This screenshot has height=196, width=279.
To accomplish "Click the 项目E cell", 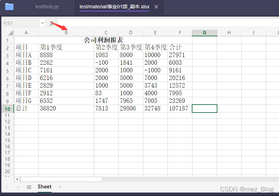I will click(x=26, y=86).
